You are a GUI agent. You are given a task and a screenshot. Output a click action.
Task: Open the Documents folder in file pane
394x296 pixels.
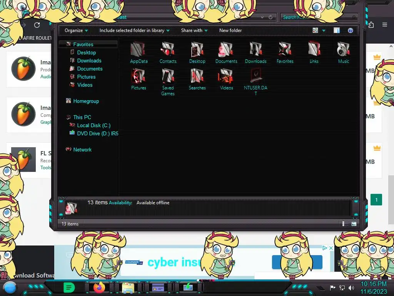pyautogui.click(x=226, y=53)
